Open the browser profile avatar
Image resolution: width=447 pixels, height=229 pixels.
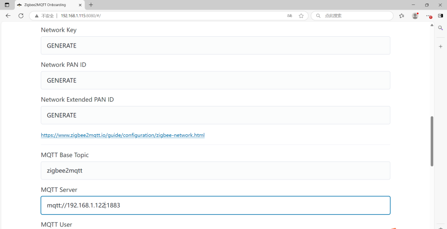[415, 16]
